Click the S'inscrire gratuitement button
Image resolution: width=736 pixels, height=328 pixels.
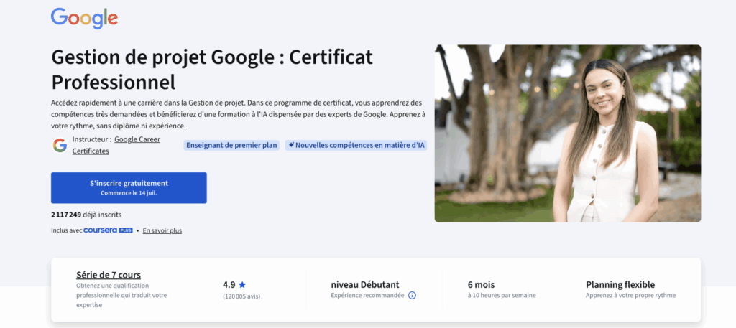click(x=129, y=187)
